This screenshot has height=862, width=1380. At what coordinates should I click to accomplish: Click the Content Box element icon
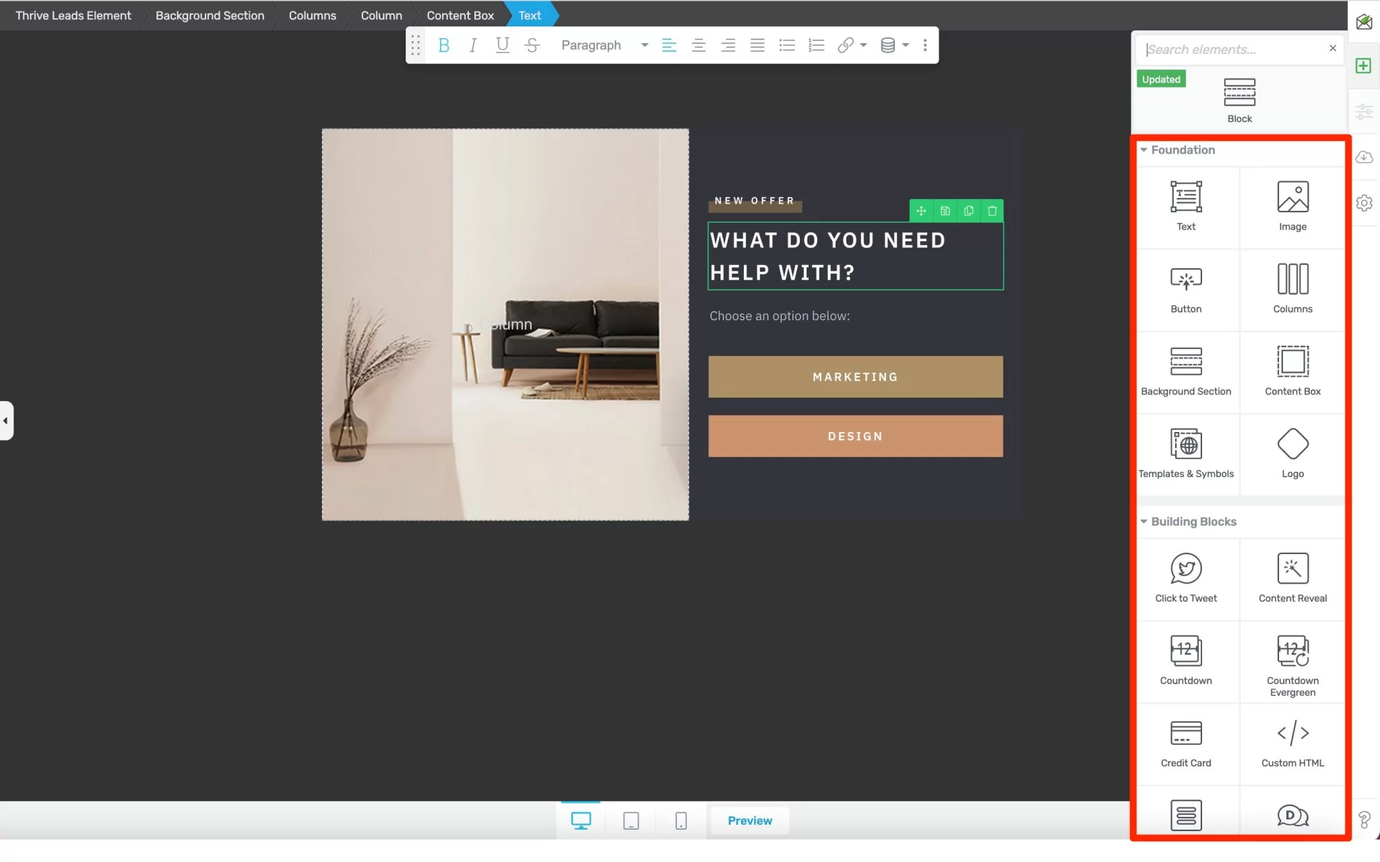pos(1292,369)
